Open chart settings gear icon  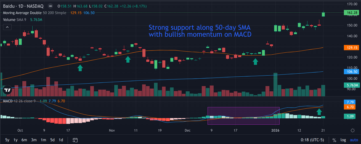(352, 130)
